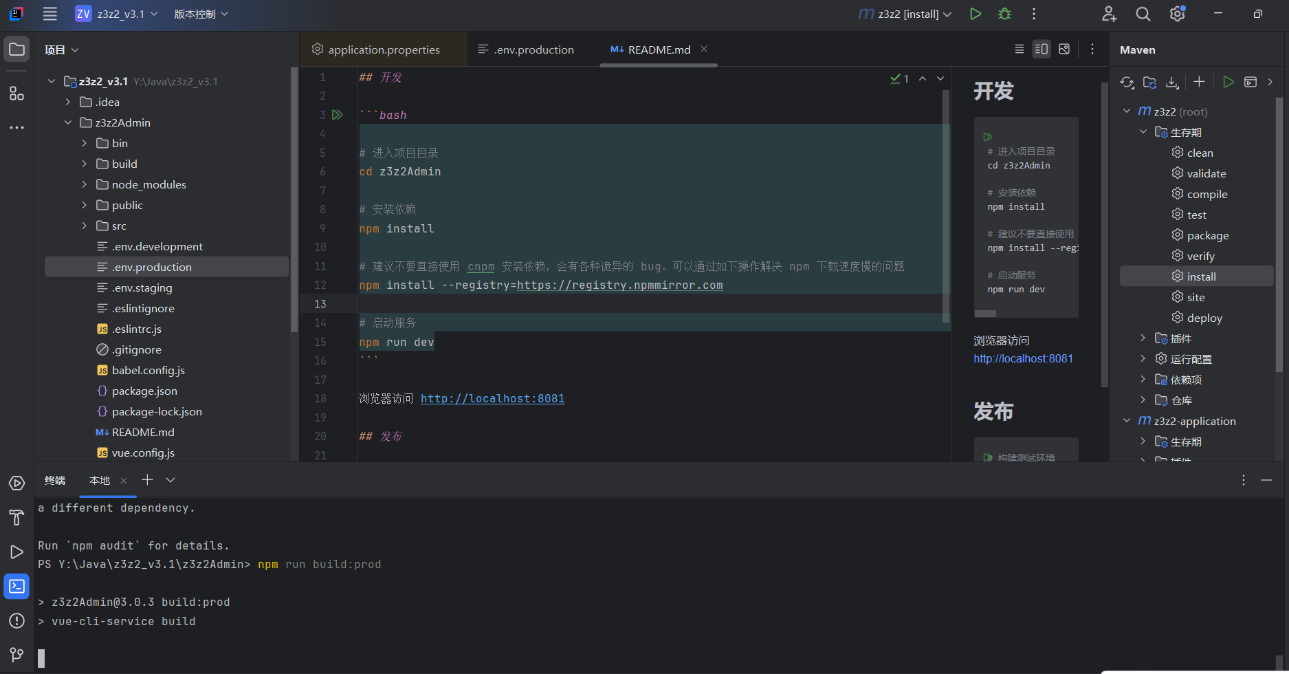The height and width of the screenshot is (674, 1289).
Task: Open http://localhost:8081 link in preview
Action: pyautogui.click(x=1023, y=358)
